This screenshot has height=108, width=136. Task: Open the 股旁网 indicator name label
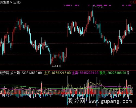tap(5, 73)
